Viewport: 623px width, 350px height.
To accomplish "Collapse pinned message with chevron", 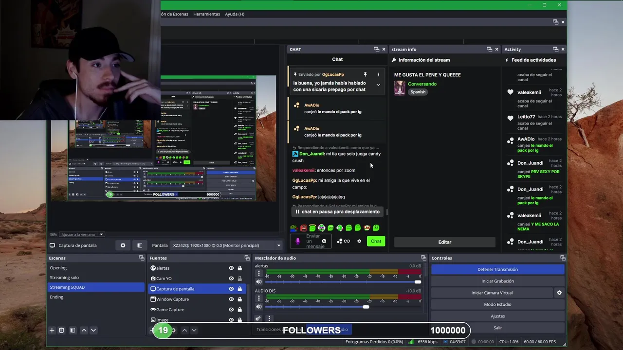I will pos(378,85).
